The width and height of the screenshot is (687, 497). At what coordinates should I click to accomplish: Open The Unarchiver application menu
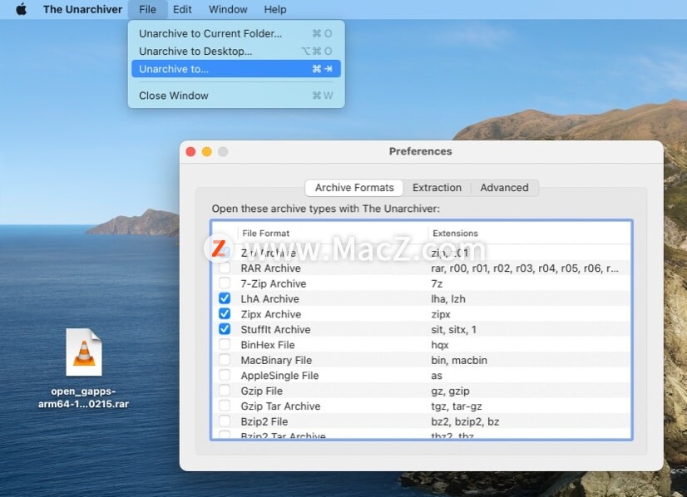[x=82, y=9]
